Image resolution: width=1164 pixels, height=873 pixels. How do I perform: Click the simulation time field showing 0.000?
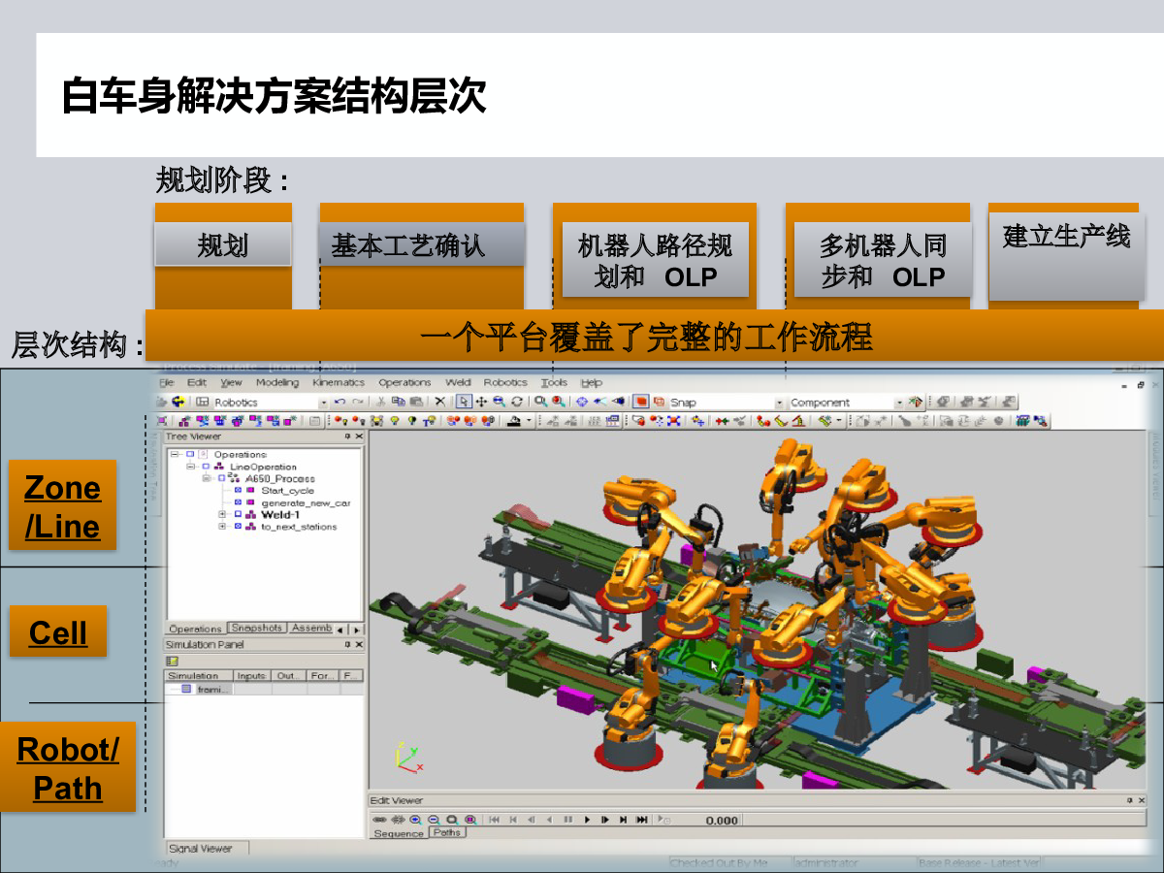click(720, 821)
